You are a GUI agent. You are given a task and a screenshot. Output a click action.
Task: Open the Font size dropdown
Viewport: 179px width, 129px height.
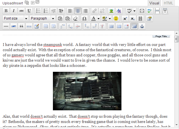click(15, 18)
